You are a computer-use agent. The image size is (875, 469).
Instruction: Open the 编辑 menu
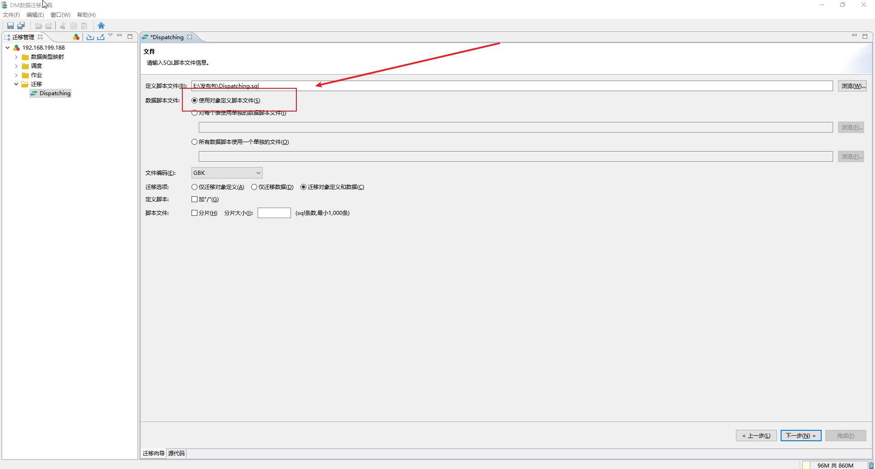pyautogui.click(x=35, y=15)
